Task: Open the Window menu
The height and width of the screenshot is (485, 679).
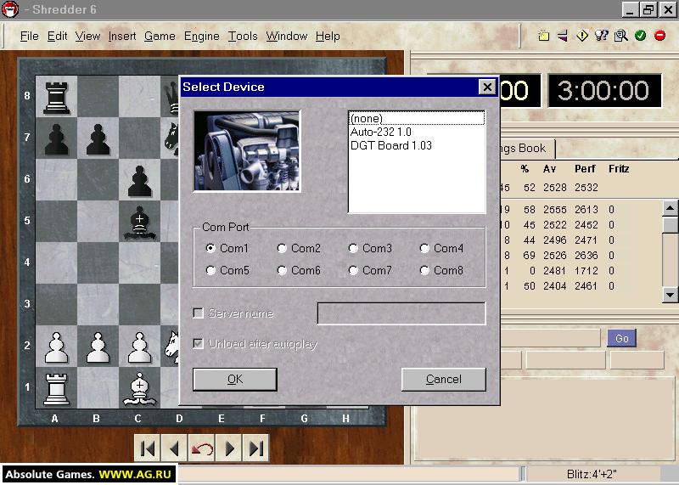Action: coord(287,36)
